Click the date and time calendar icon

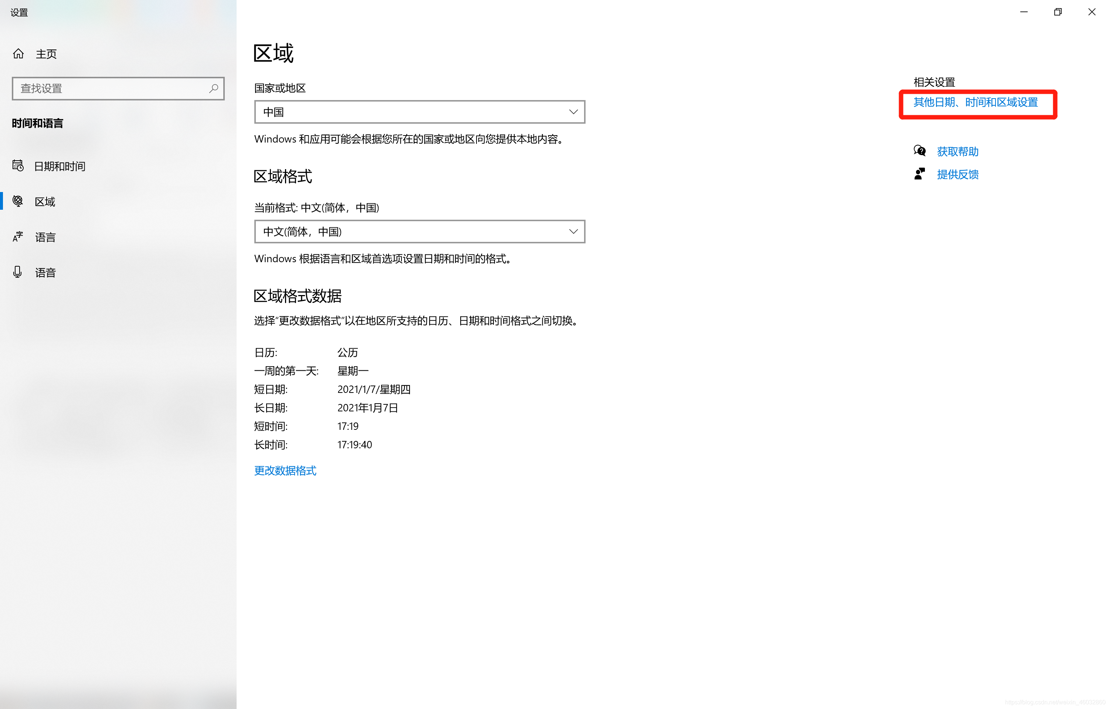pos(18,166)
